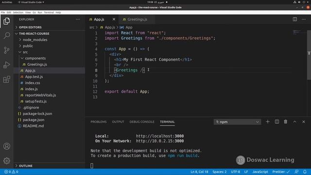
Task: Open the Terminal menu
Action: (x=49, y=13)
